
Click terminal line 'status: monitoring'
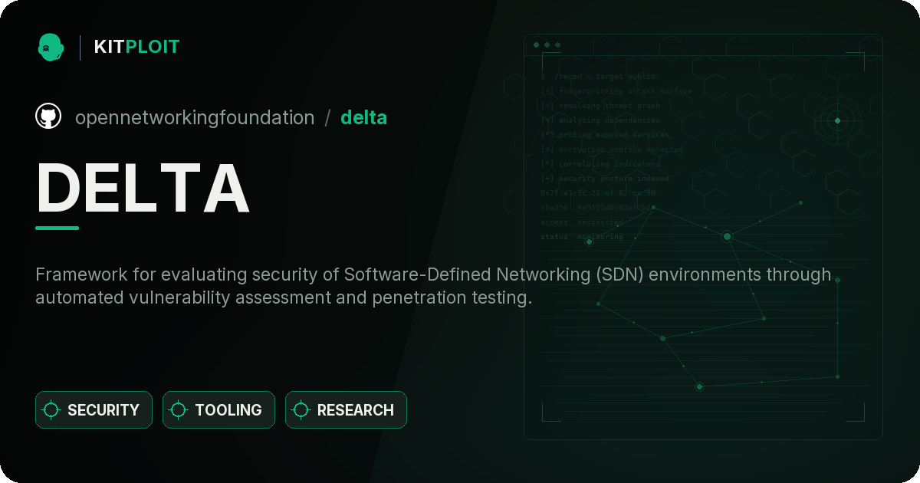click(582, 237)
